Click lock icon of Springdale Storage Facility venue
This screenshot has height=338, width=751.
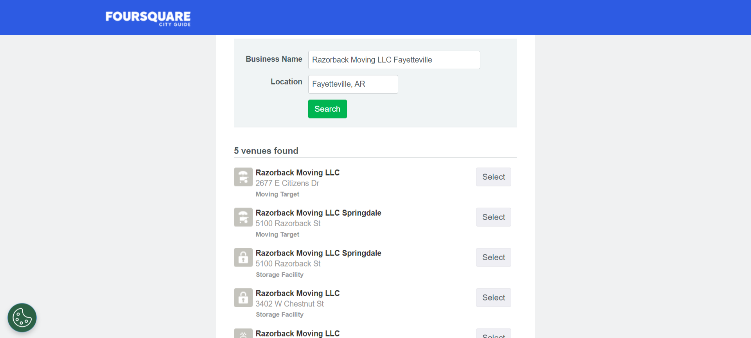tap(243, 258)
